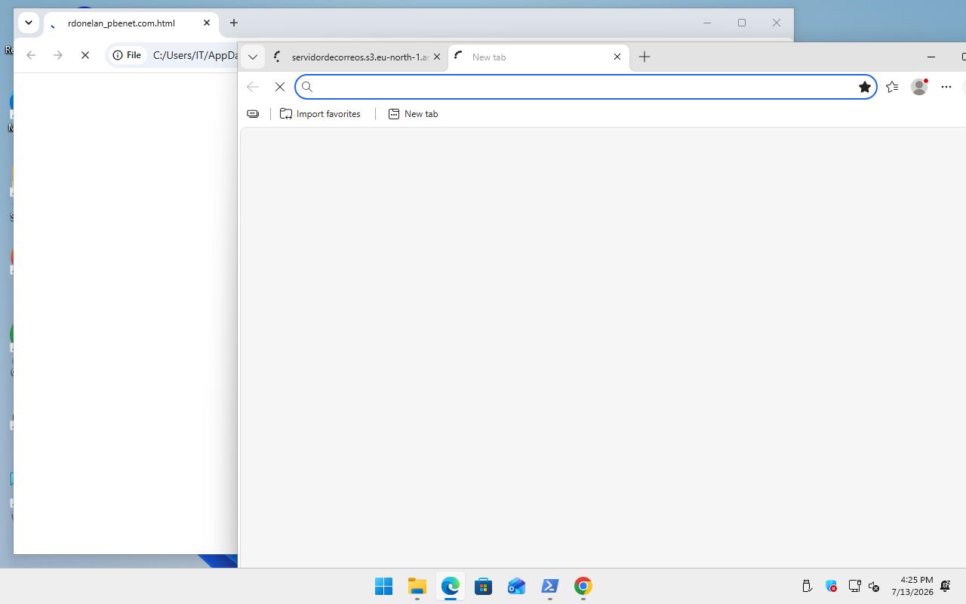Click Import favorites in favorites bar
966x604 pixels.
click(x=320, y=114)
